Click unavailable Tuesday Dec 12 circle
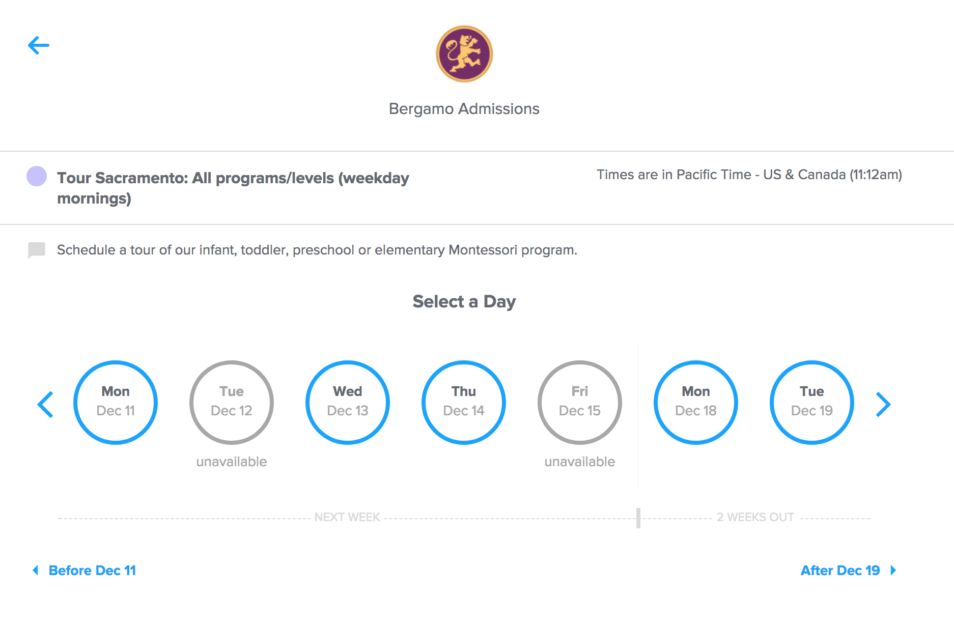954x625 pixels. pyautogui.click(x=232, y=402)
